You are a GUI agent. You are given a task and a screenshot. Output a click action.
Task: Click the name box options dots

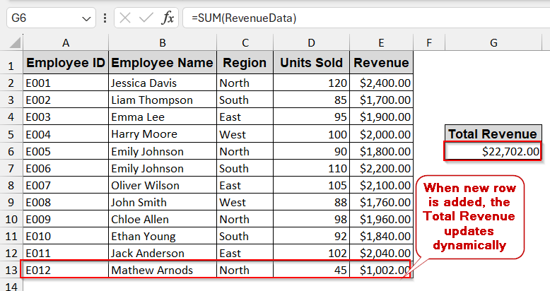[x=105, y=18]
